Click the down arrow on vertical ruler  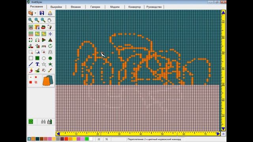point(223,129)
